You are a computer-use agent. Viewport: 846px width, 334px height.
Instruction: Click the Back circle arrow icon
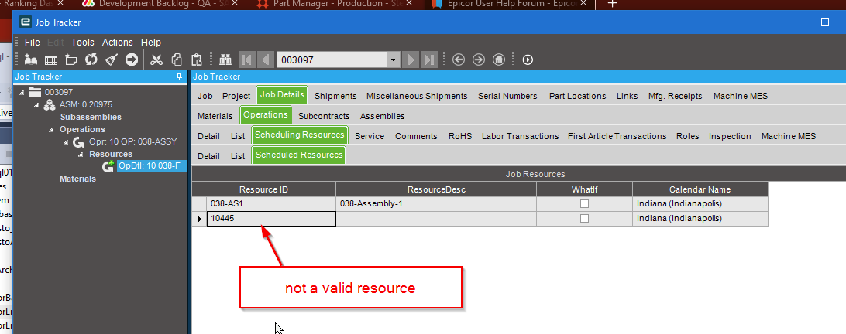(459, 60)
